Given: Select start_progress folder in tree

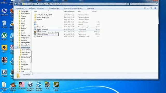Looking at the screenshot, I should pyautogui.click(x=25, y=38).
